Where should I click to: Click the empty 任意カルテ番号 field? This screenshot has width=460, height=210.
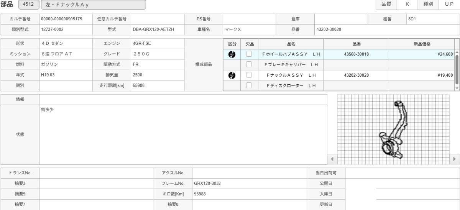coord(158,19)
